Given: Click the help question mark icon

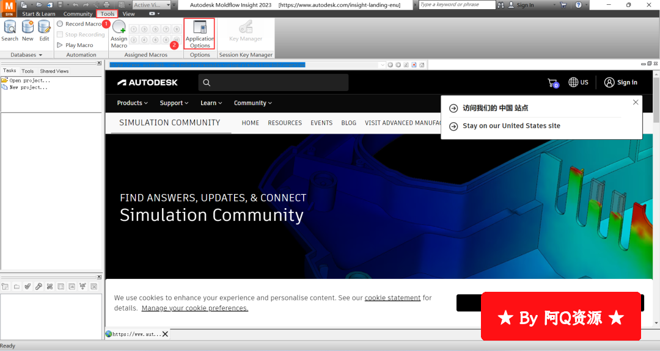Looking at the screenshot, I should 578,5.
